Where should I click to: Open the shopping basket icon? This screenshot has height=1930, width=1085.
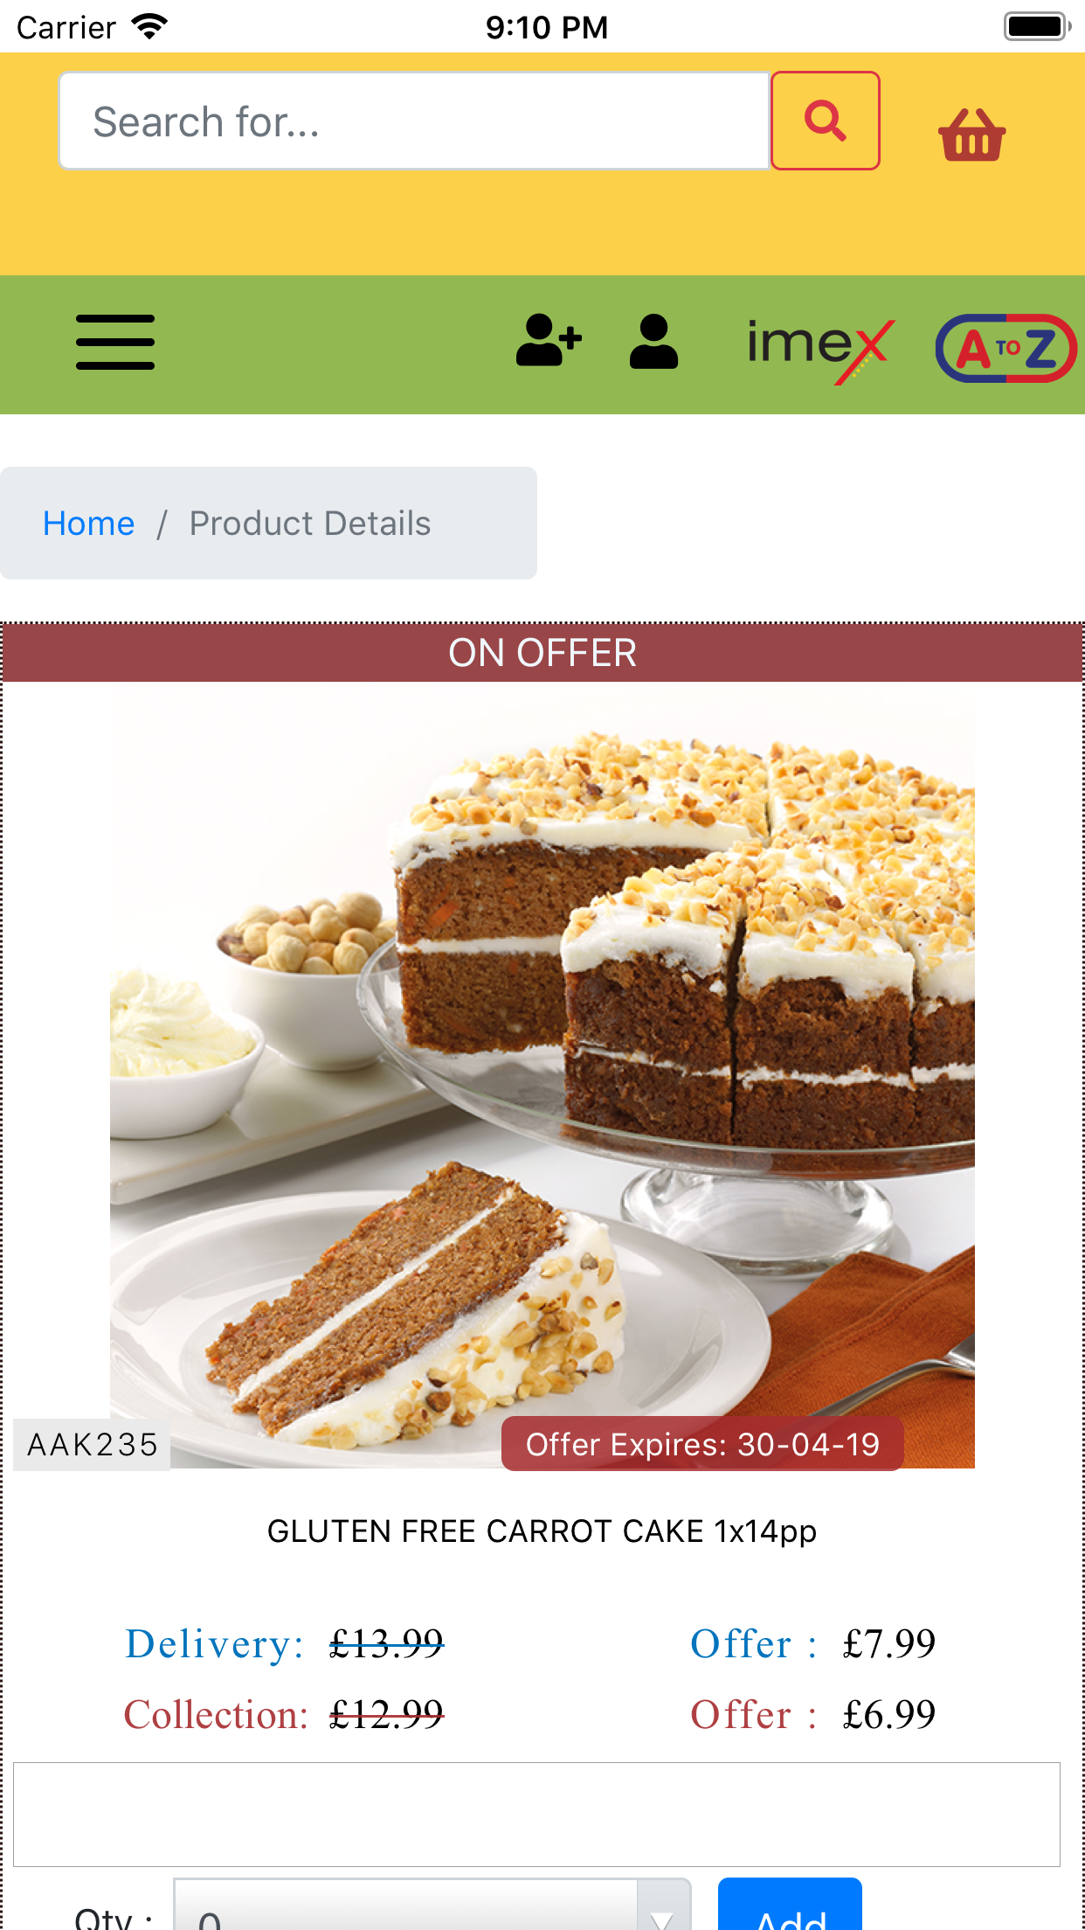coord(971,135)
